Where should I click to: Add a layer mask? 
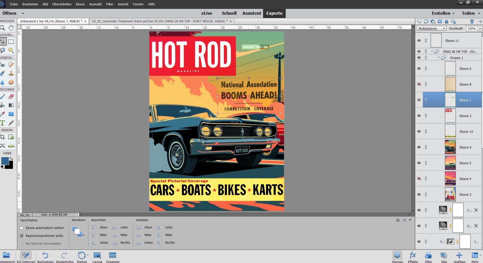click(440, 22)
